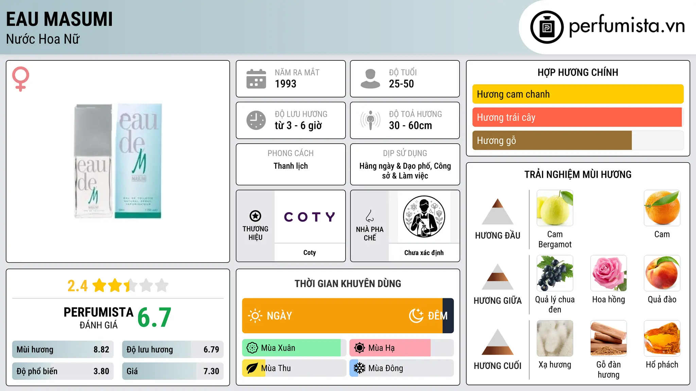Image resolution: width=696 pixels, height=391 pixels.
Task: Click the Giá 7.30 score bar
Action: [173, 371]
